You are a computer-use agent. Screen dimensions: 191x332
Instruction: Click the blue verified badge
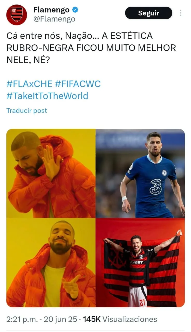(x=75, y=10)
